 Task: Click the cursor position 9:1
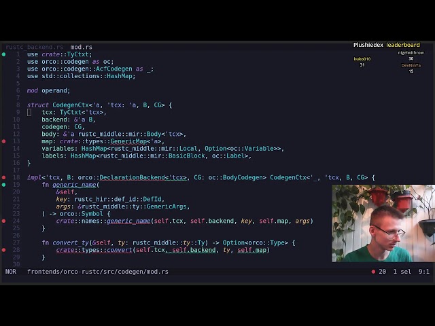[424, 272]
